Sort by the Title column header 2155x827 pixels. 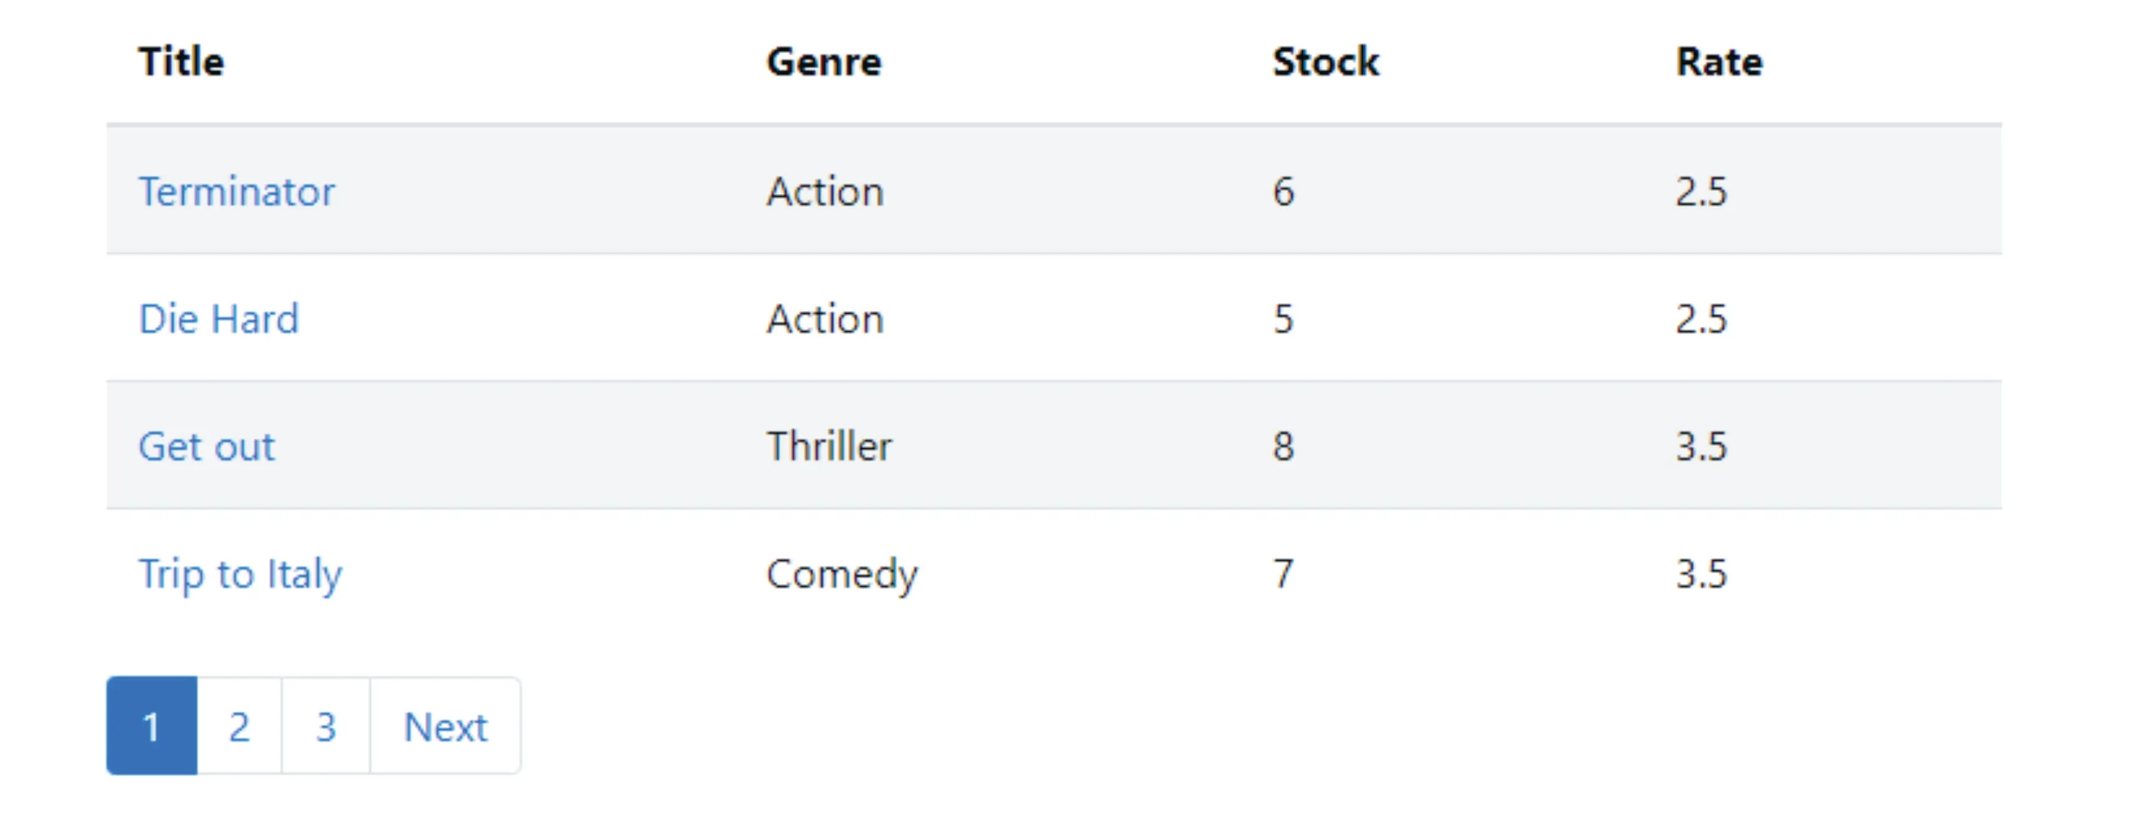[x=181, y=61]
